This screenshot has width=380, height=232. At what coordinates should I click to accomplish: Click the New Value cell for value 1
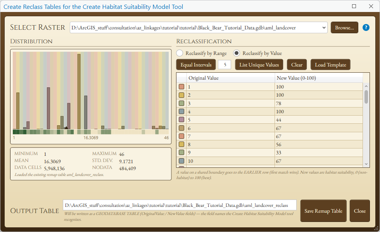point(319,87)
